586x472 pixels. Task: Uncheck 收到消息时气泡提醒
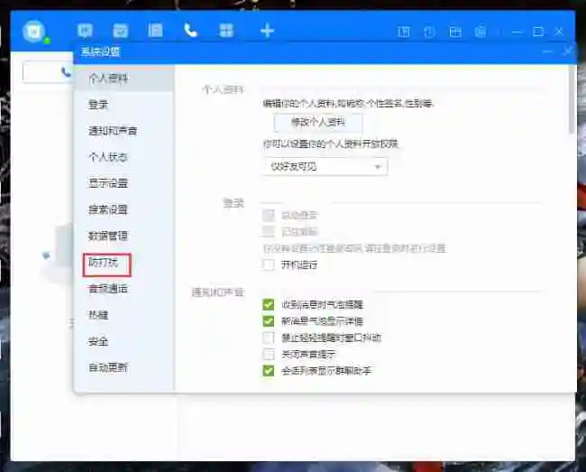click(x=269, y=304)
